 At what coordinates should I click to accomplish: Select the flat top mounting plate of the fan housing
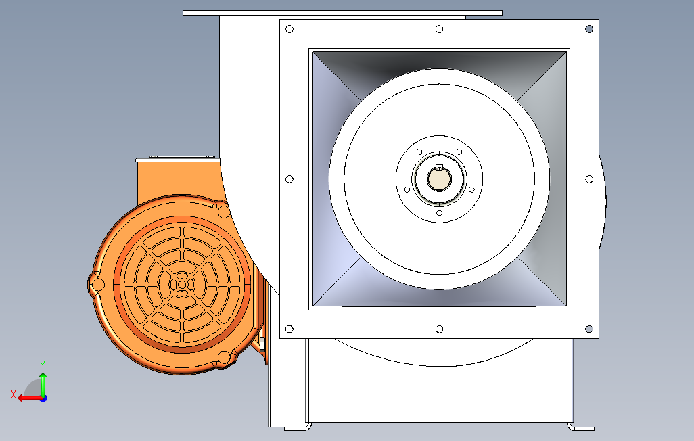[x=342, y=13]
